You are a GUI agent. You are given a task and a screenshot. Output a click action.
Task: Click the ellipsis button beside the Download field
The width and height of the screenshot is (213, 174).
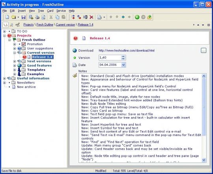point(204,51)
